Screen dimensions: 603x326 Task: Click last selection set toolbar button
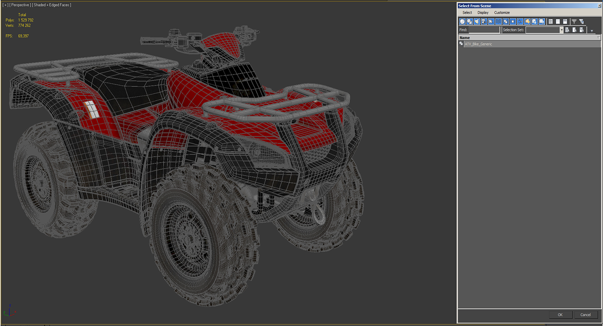[x=582, y=30]
